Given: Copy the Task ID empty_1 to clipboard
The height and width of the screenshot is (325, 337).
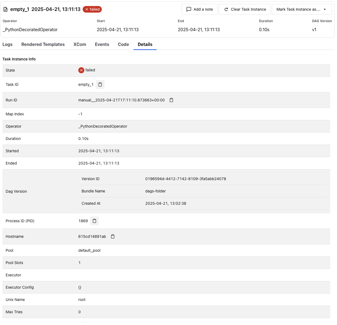Looking at the screenshot, I should (x=100, y=84).
